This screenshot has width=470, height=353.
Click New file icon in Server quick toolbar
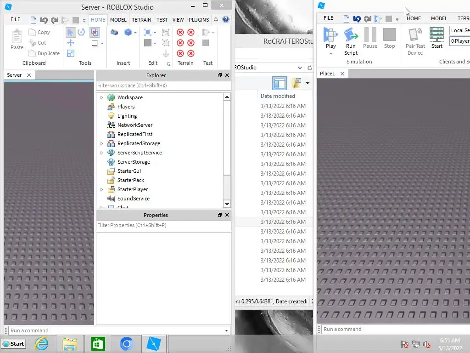pyautogui.click(x=33, y=20)
